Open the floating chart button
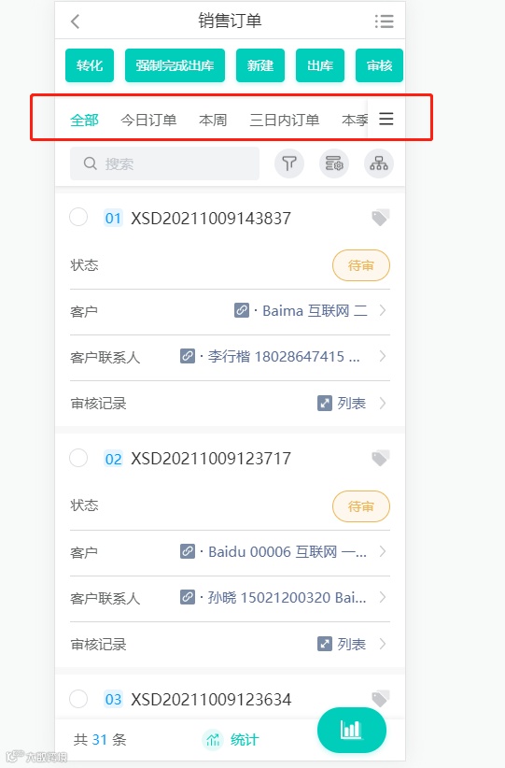Image resolution: width=505 pixels, height=768 pixels. [x=351, y=730]
